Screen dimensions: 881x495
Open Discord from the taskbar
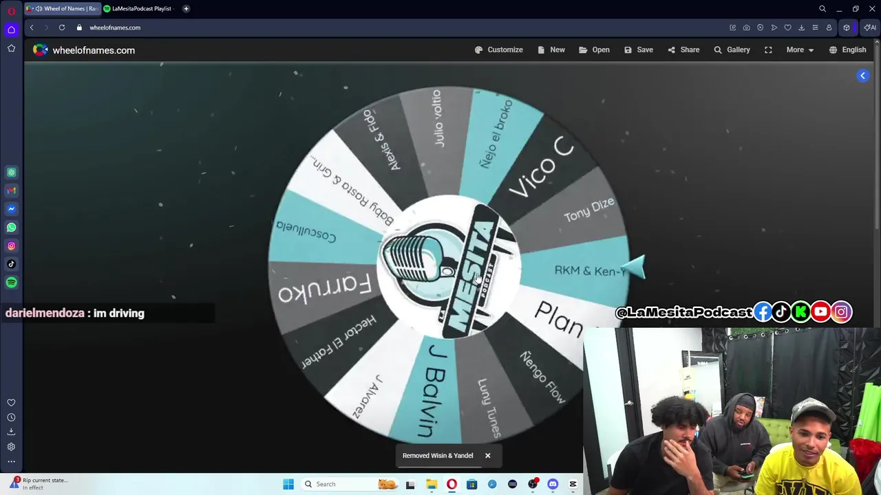tap(553, 484)
